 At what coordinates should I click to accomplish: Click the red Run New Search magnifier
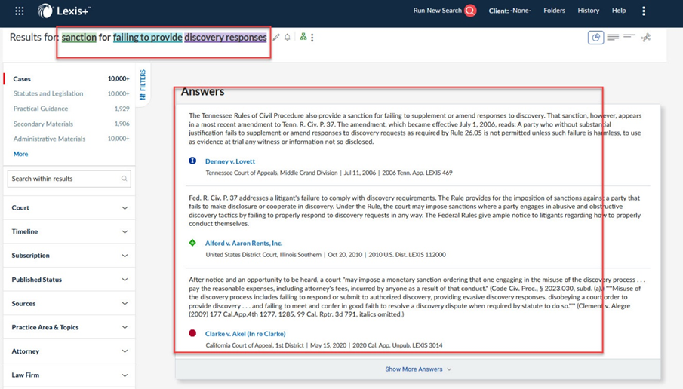click(470, 11)
